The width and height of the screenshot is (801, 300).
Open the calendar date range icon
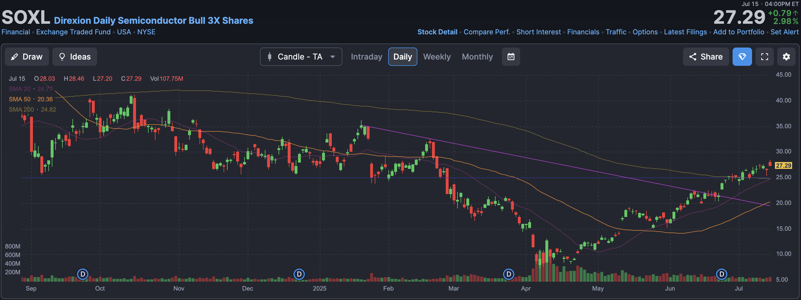click(x=511, y=57)
